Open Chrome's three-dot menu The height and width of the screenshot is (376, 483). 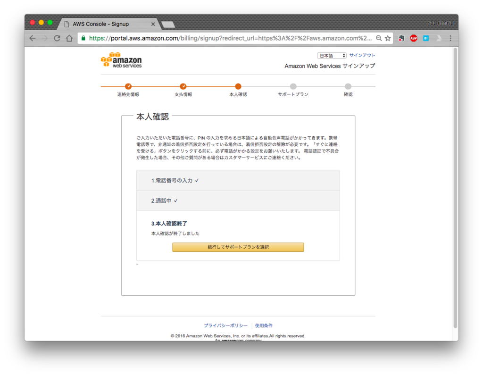[x=450, y=38]
